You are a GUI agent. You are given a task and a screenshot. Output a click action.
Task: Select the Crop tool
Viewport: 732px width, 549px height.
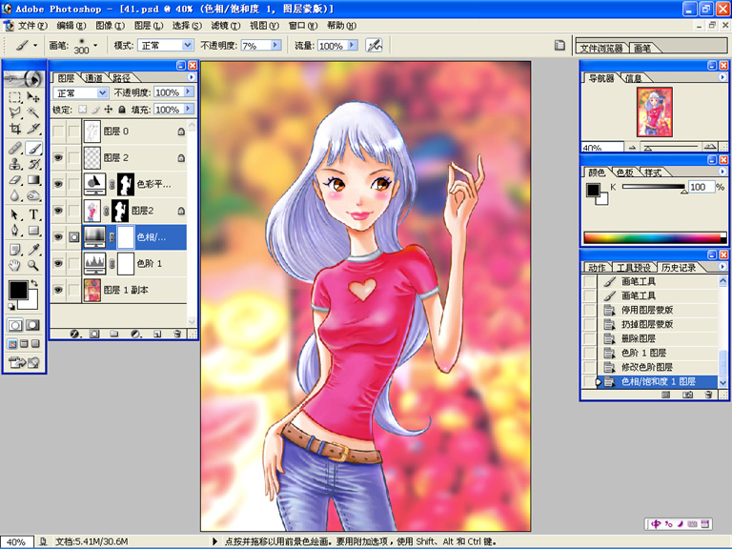[15, 129]
